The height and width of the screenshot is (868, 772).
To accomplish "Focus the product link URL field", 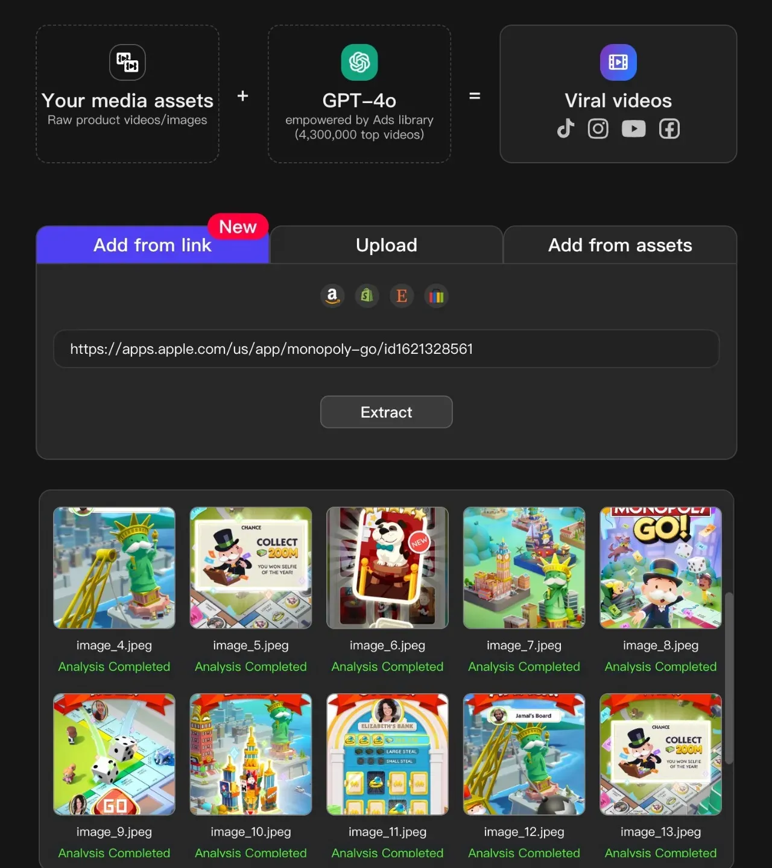I will click(x=387, y=349).
